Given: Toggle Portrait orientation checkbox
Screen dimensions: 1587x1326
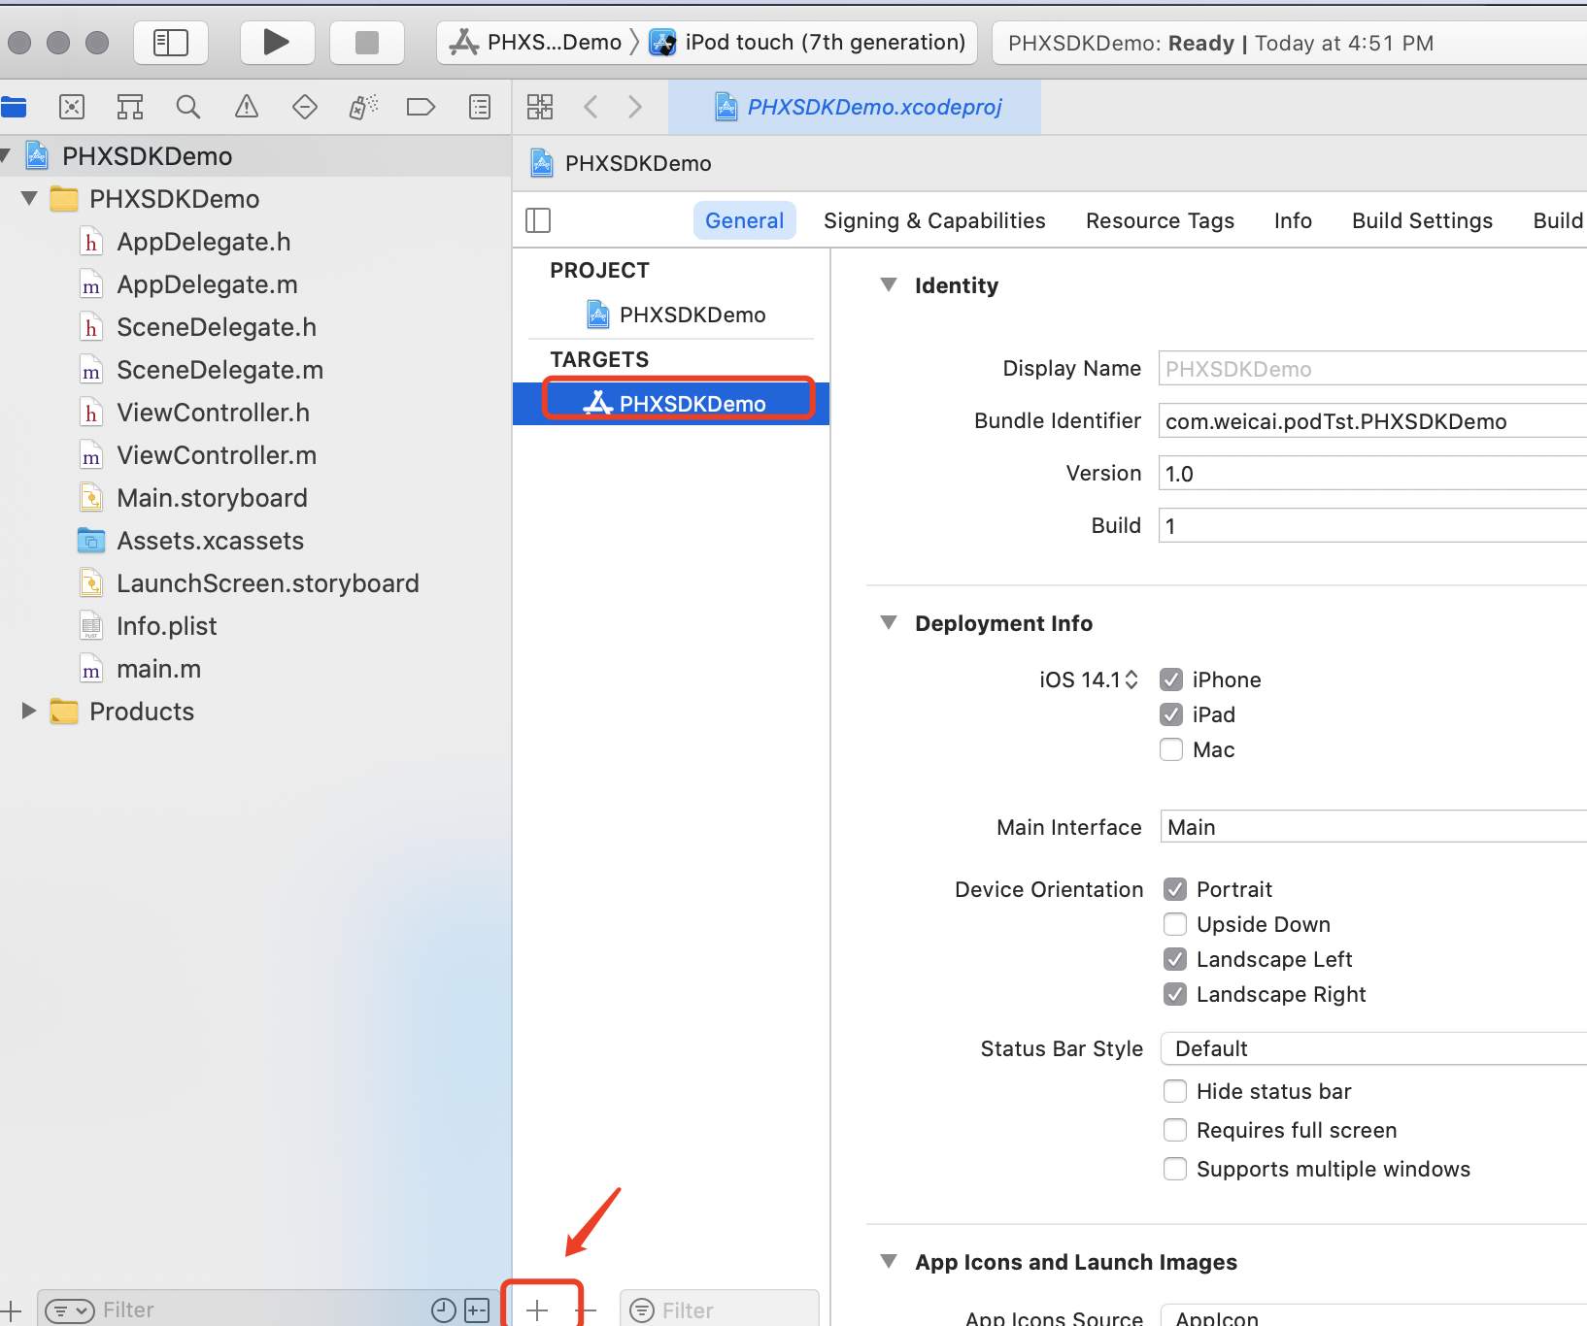Looking at the screenshot, I should click(x=1175, y=889).
